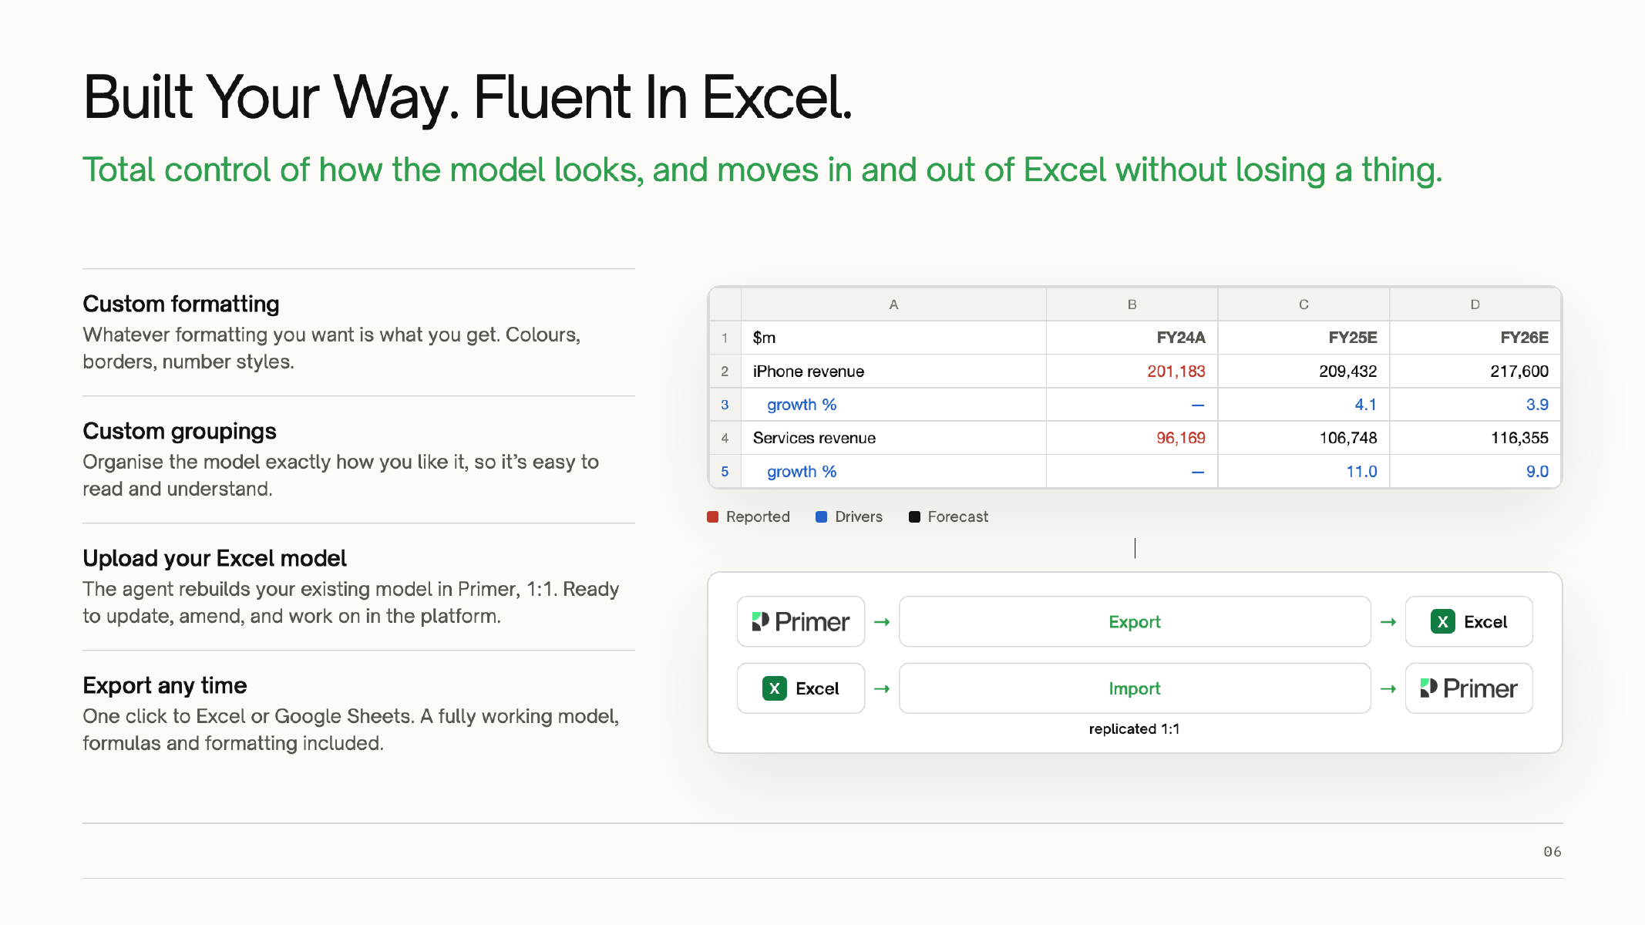The height and width of the screenshot is (925, 1645).
Task: Click the Import button
Action: point(1135,688)
